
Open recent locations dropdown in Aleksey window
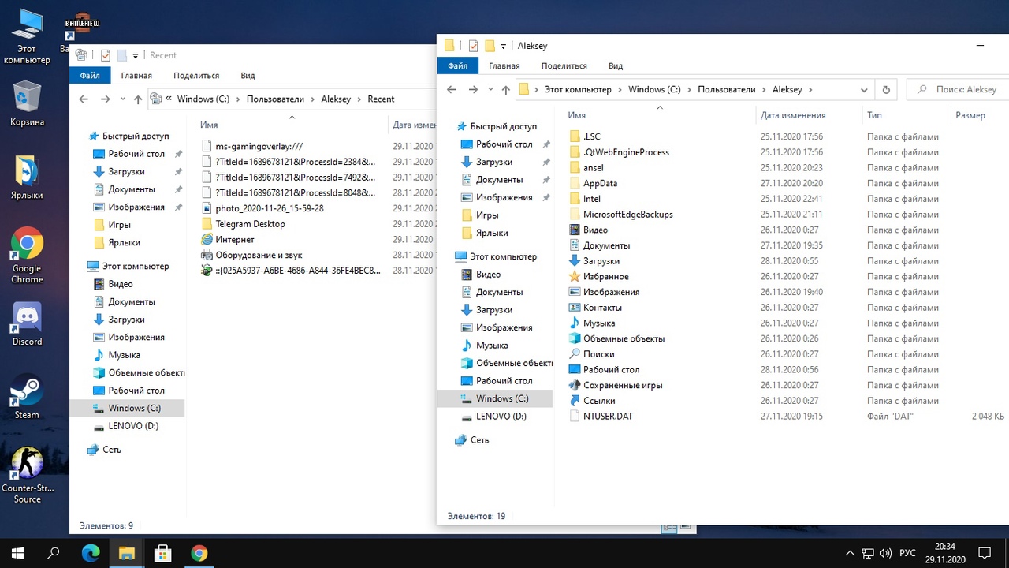point(490,89)
